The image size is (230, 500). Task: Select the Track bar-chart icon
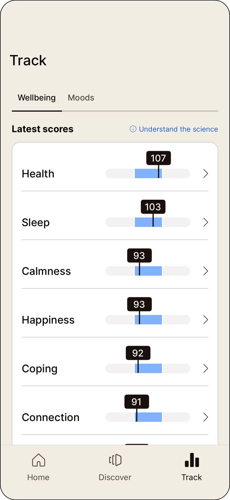[x=192, y=460]
